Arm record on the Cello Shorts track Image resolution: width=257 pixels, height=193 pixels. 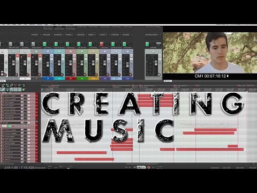(x=3, y=118)
